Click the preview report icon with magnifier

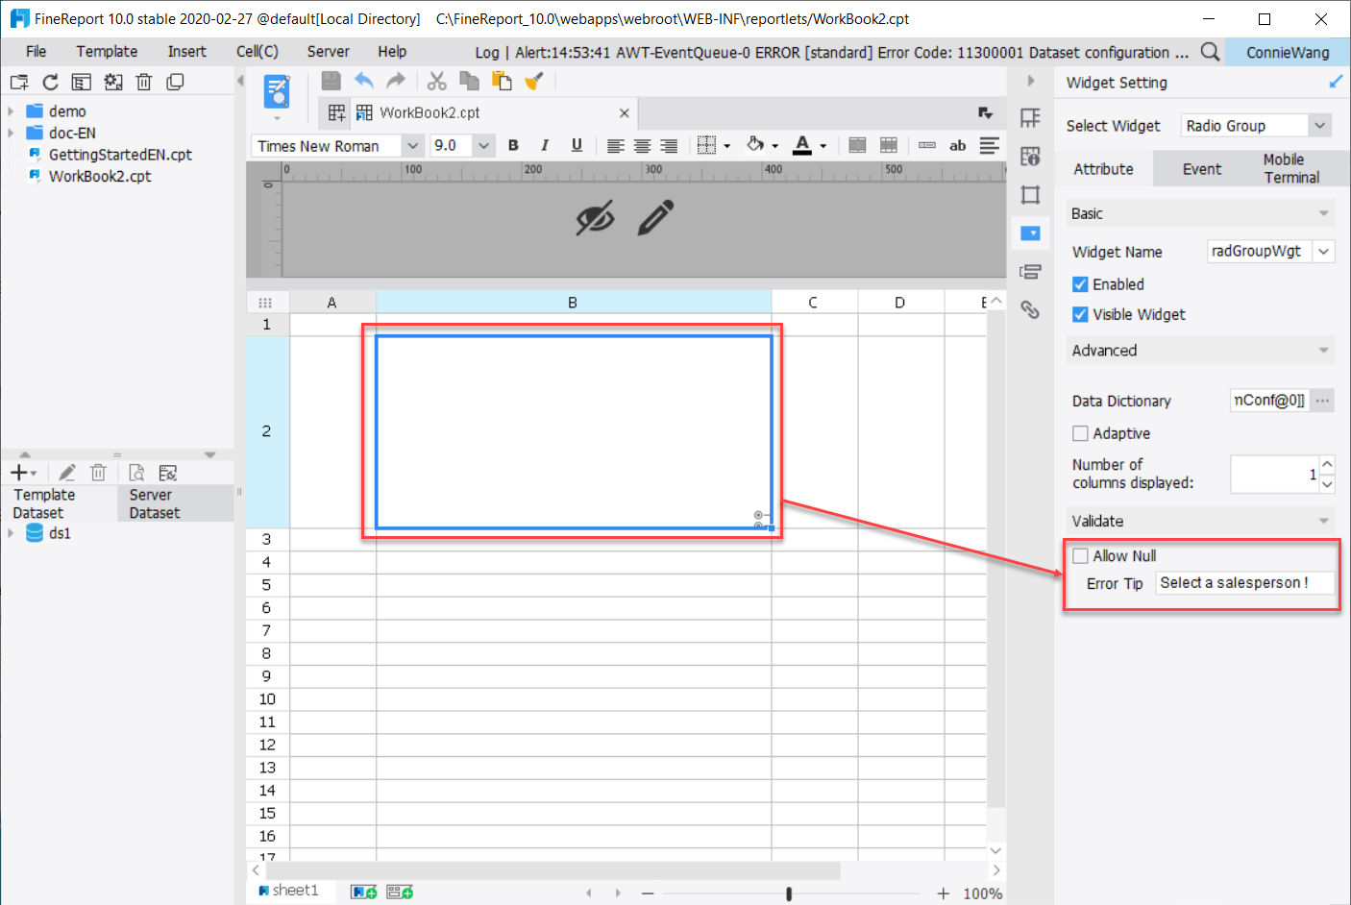coord(136,473)
